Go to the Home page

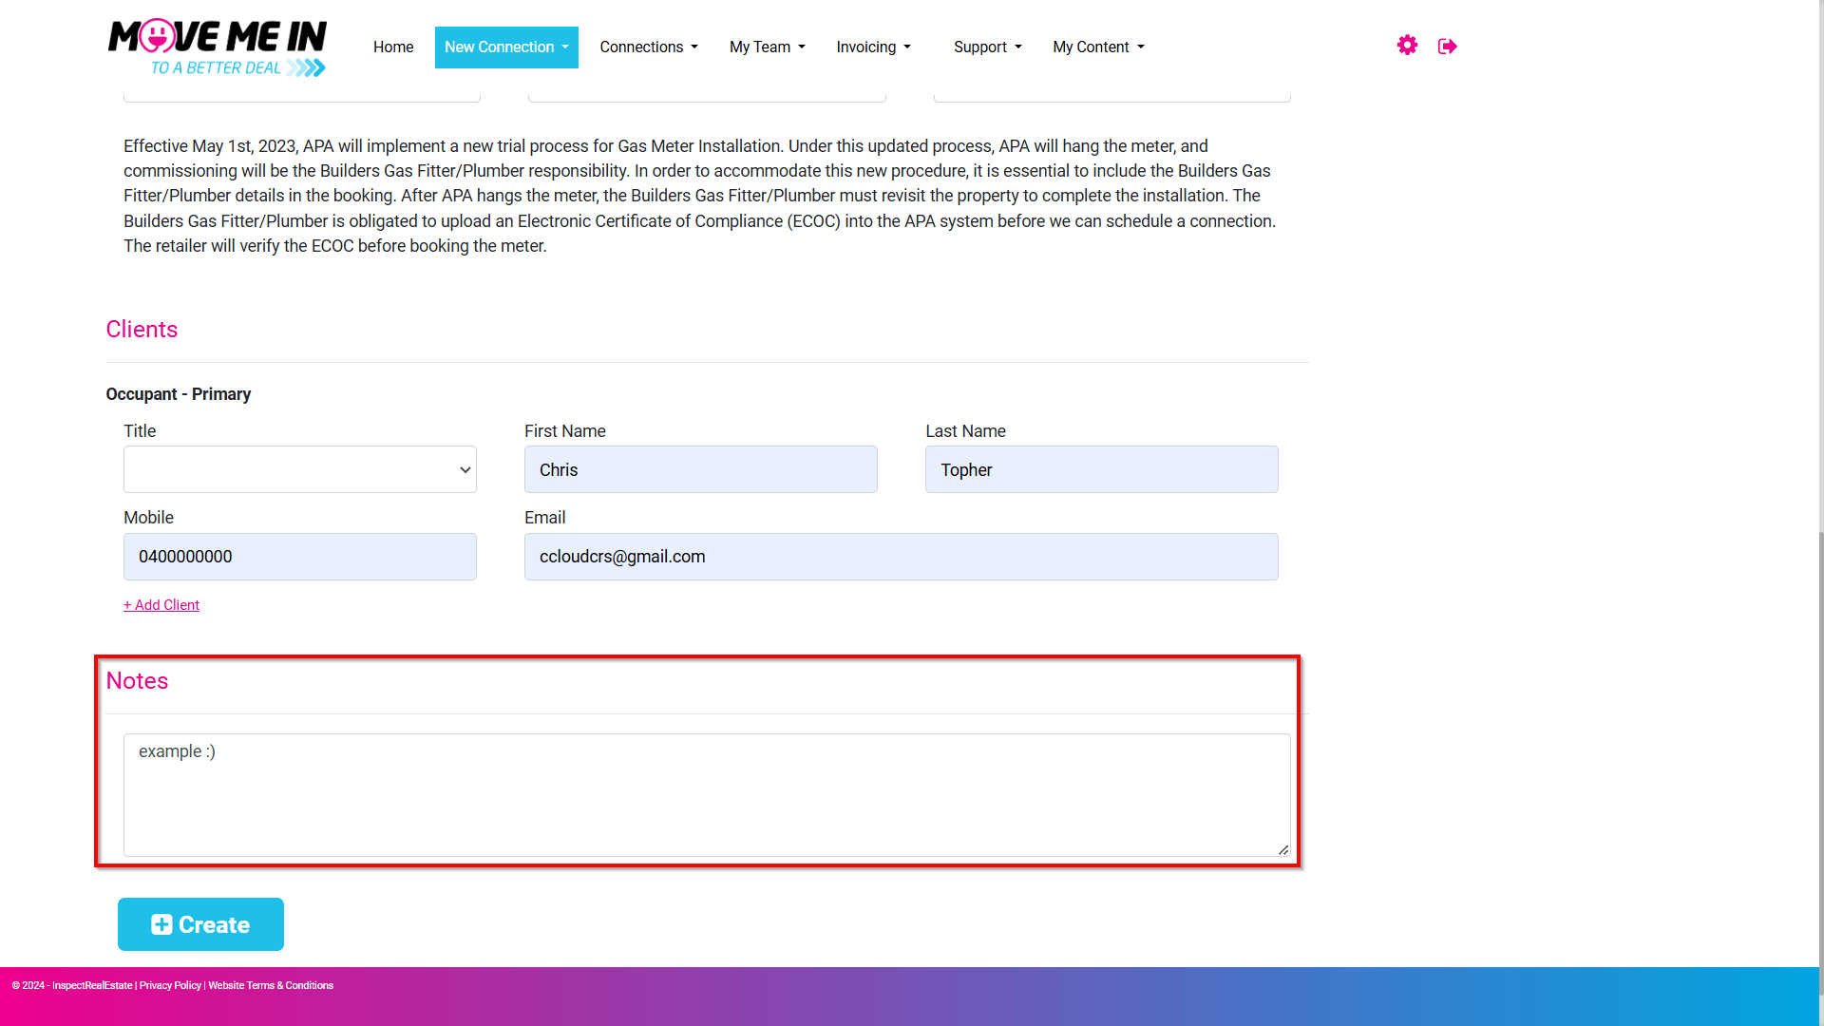[x=393, y=47]
